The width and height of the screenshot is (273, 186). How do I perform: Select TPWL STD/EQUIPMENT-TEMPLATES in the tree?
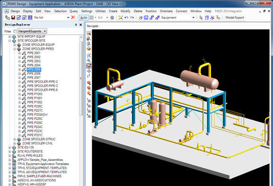[42, 168]
